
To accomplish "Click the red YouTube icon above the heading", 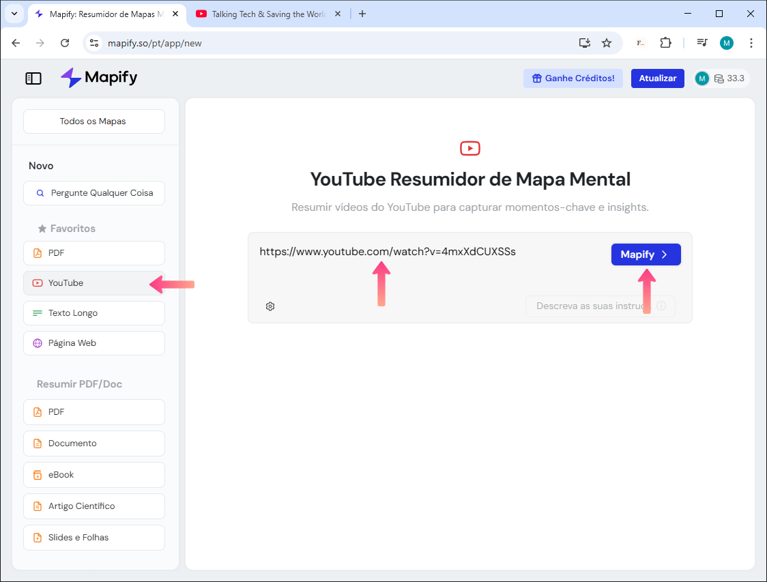I will pos(470,148).
